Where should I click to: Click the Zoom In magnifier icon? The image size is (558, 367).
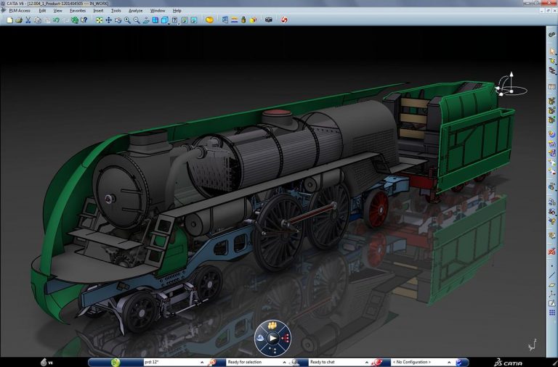127,20
